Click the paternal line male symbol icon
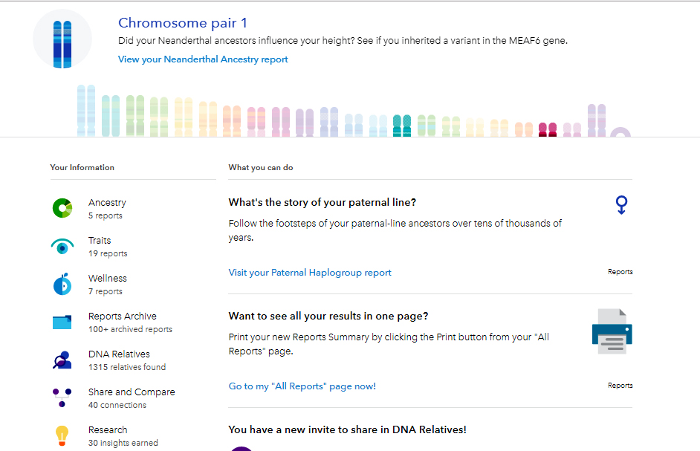 coord(622,205)
